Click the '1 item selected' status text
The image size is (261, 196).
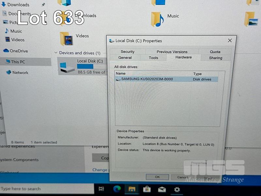(x=44, y=142)
